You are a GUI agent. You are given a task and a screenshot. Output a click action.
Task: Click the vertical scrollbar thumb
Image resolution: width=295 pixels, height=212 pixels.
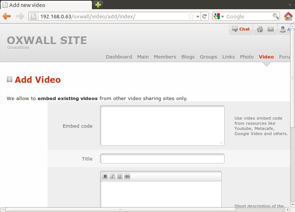pos(292,78)
